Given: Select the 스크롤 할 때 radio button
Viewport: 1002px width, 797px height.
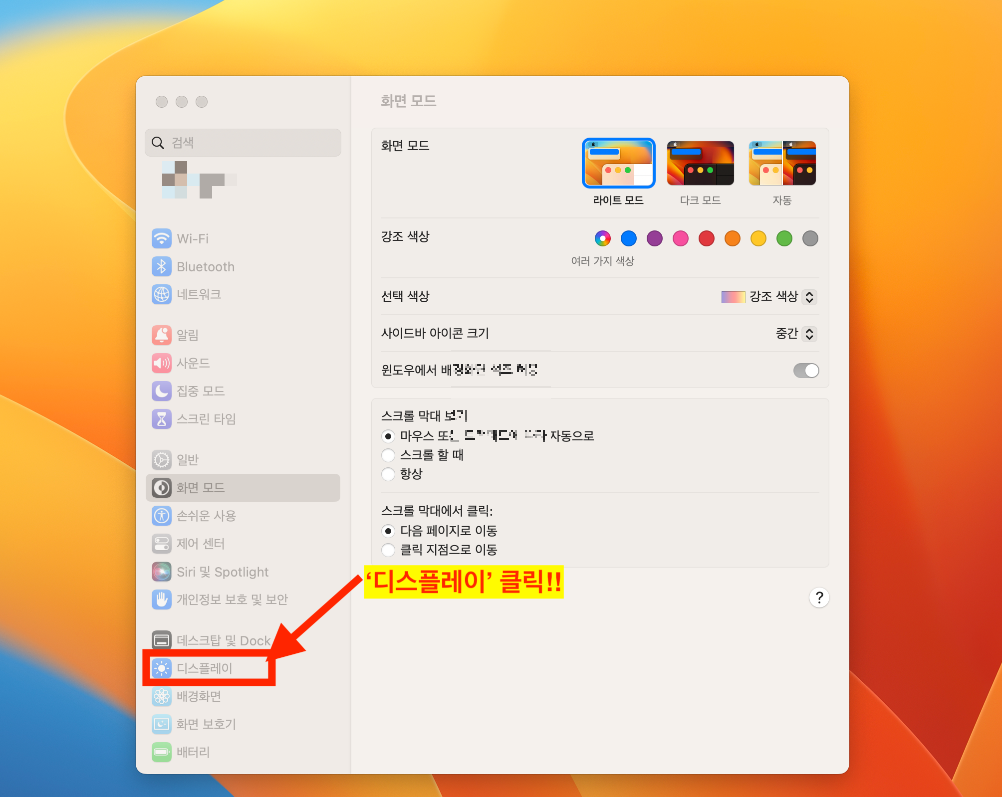Looking at the screenshot, I should point(388,455).
